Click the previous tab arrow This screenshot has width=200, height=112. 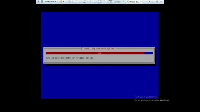(x=147, y=2)
